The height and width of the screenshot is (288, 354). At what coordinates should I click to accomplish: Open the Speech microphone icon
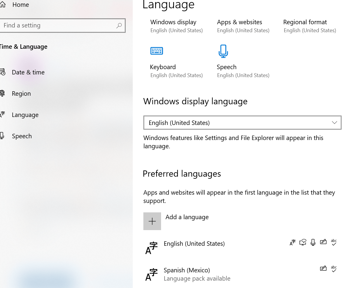click(223, 51)
